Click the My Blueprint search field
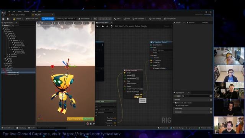This screenshot has width=245, height=138. 196,96
